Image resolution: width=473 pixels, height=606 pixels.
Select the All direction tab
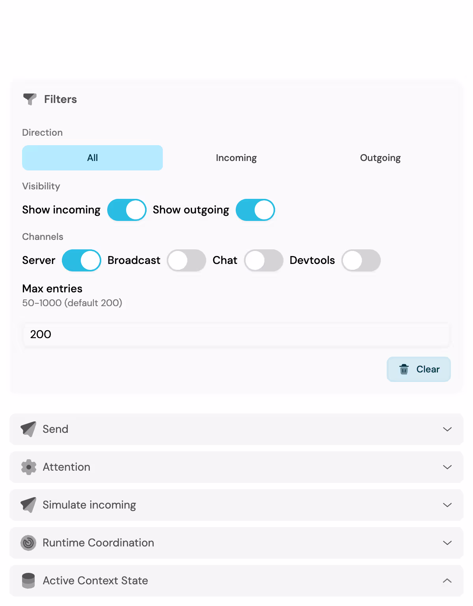[x=92, y=158]
